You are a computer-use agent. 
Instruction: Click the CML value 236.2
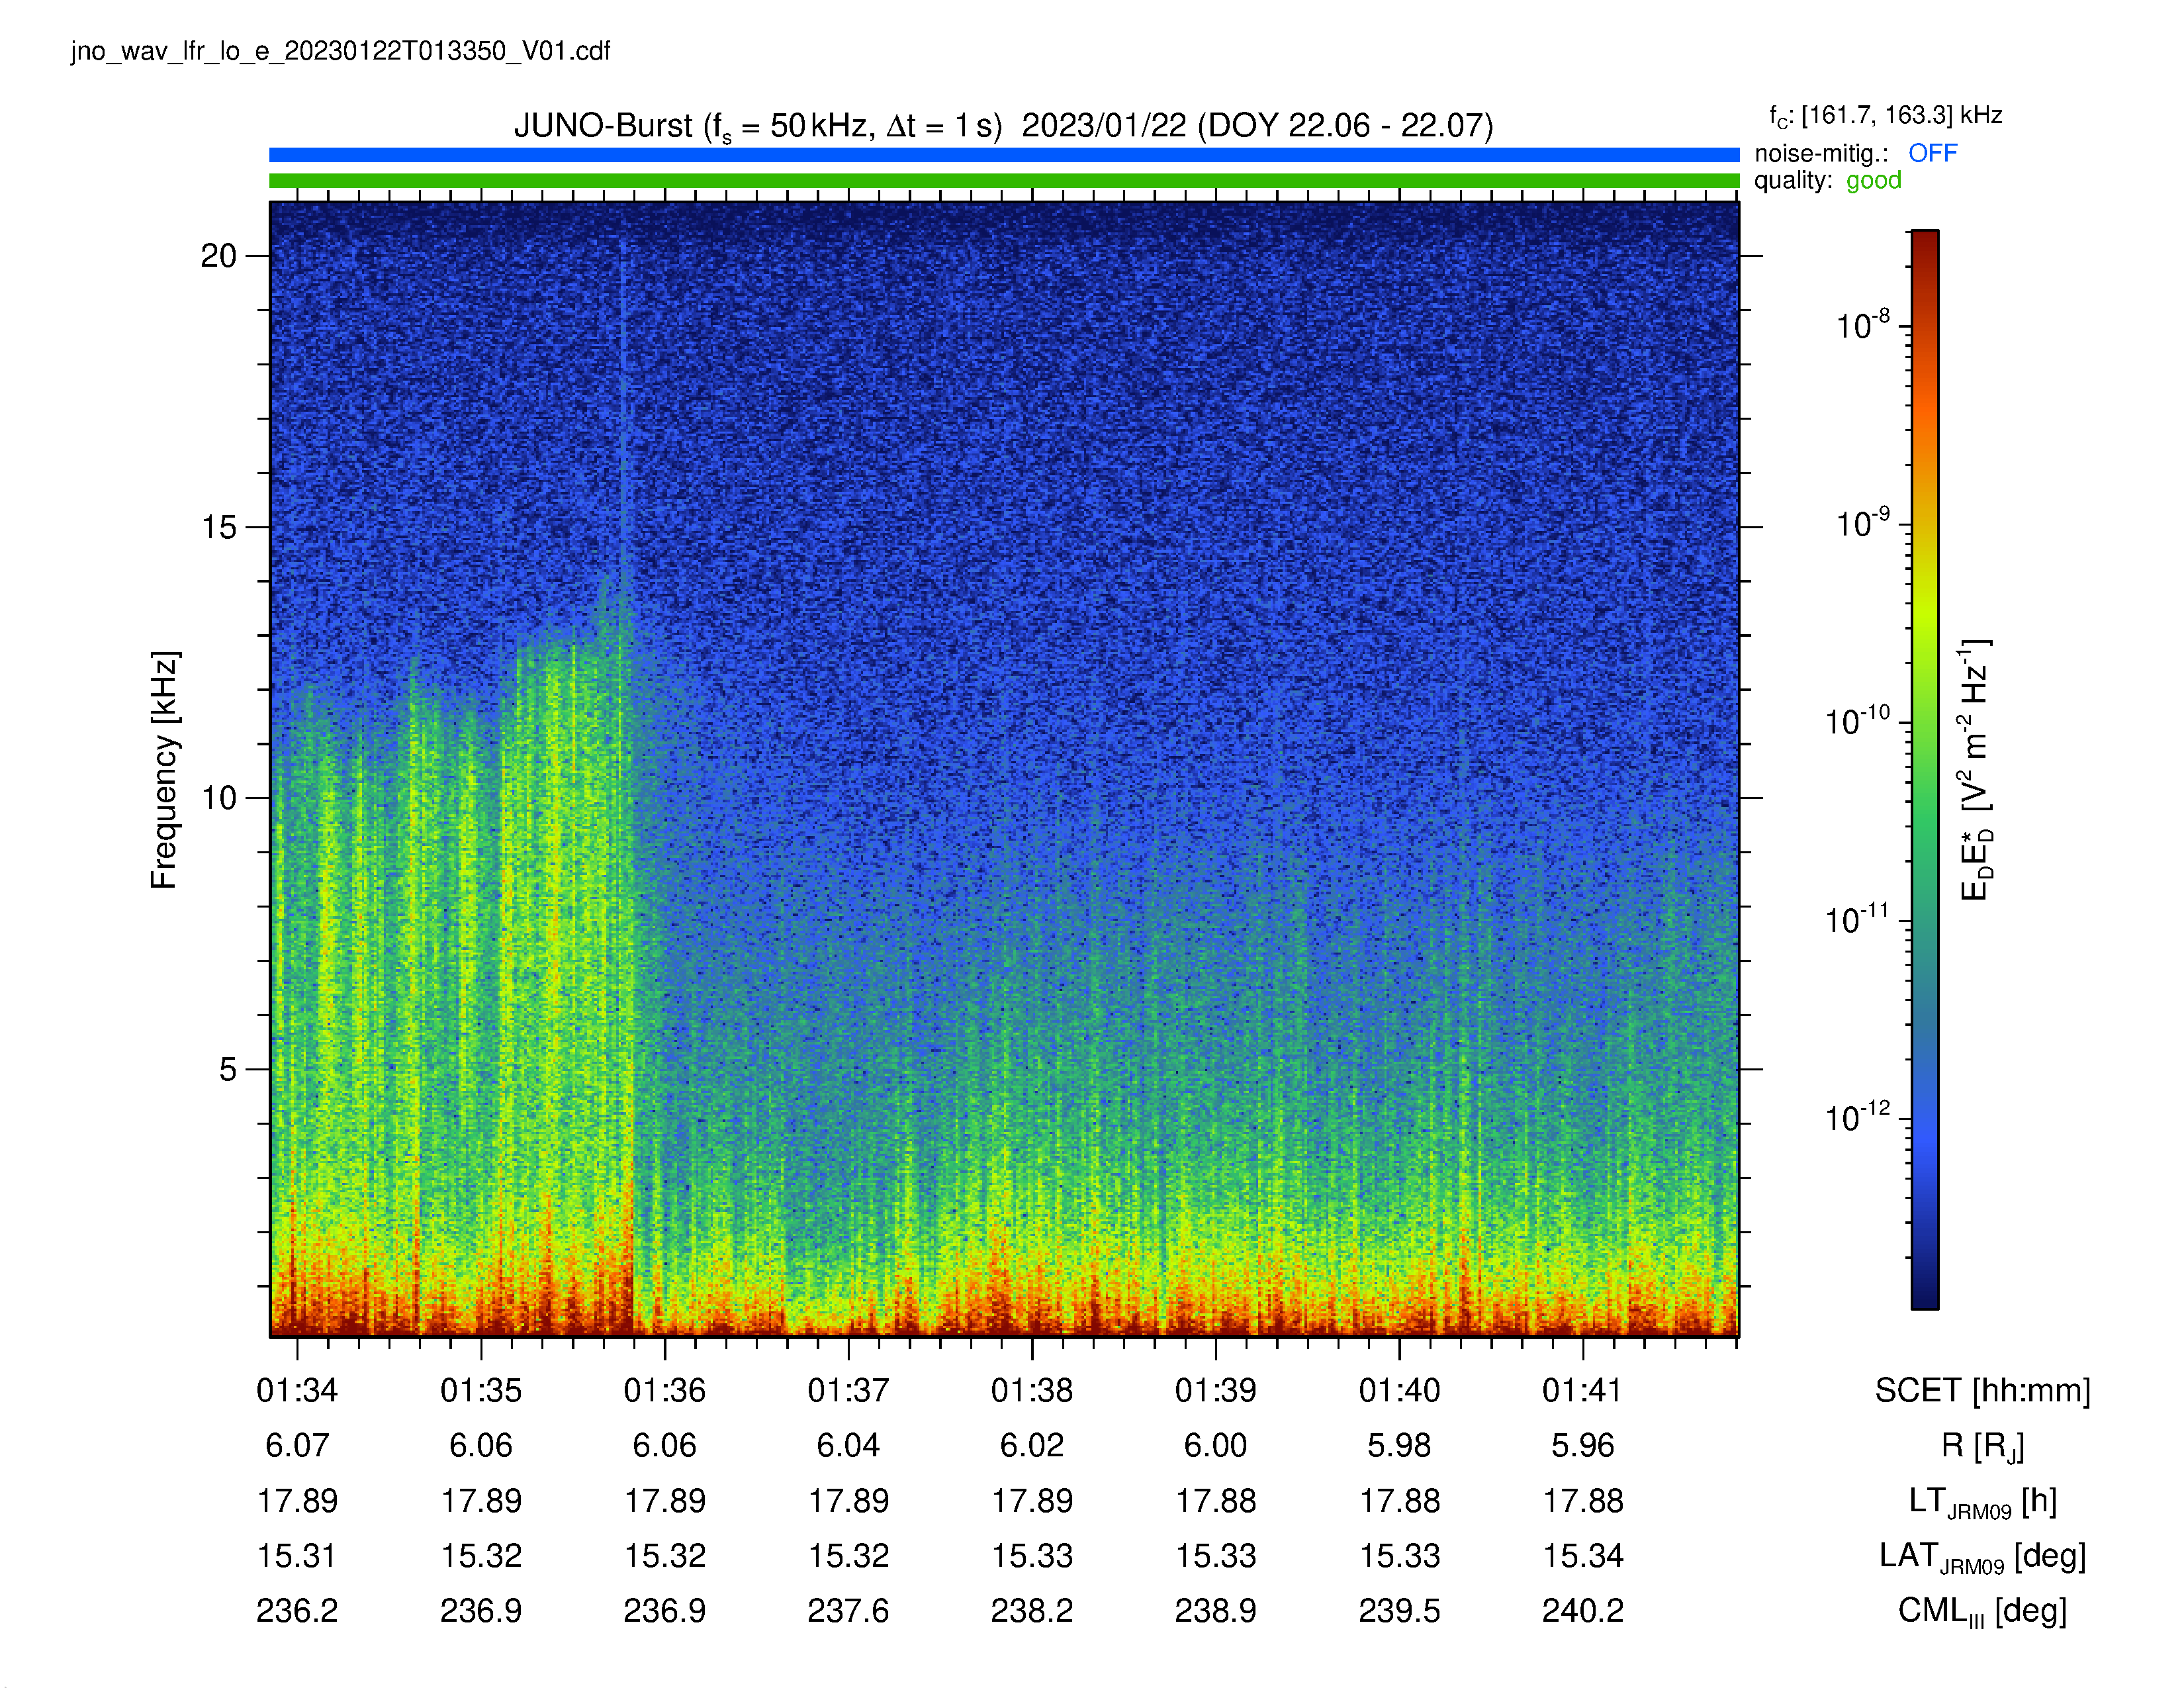297,1611
